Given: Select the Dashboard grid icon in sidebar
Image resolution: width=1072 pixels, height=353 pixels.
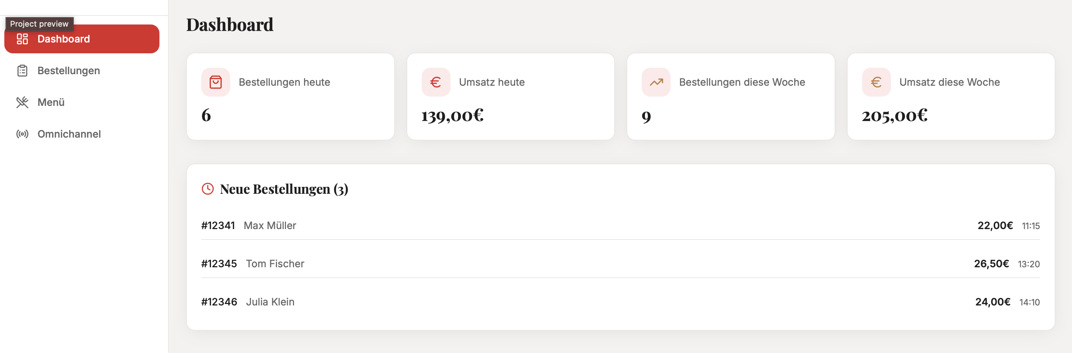Looking at the screenshot, I should (22, 39).
